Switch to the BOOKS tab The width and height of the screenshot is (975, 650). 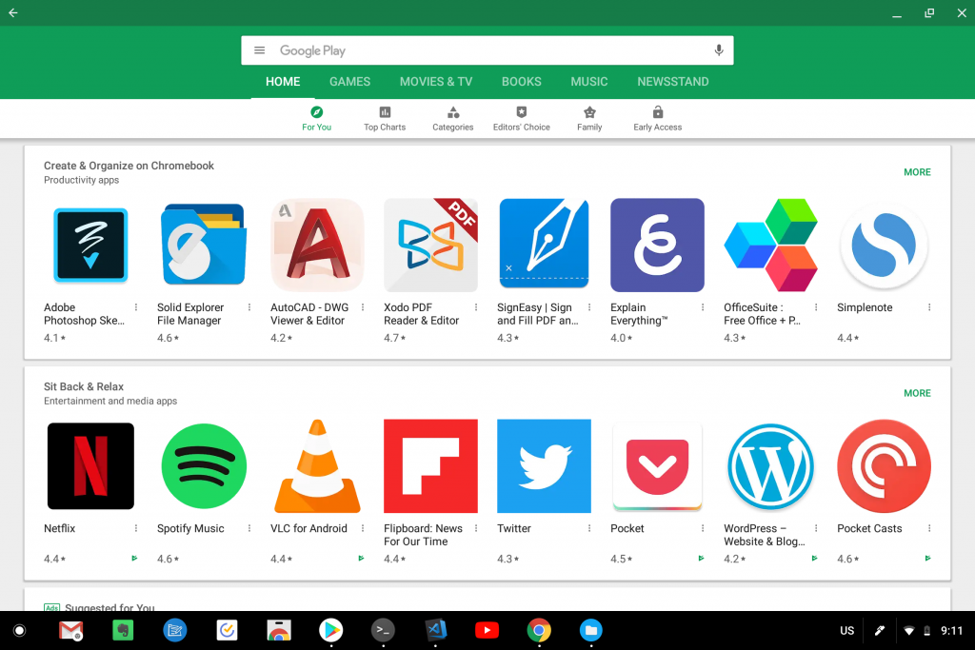pos(522,82)
